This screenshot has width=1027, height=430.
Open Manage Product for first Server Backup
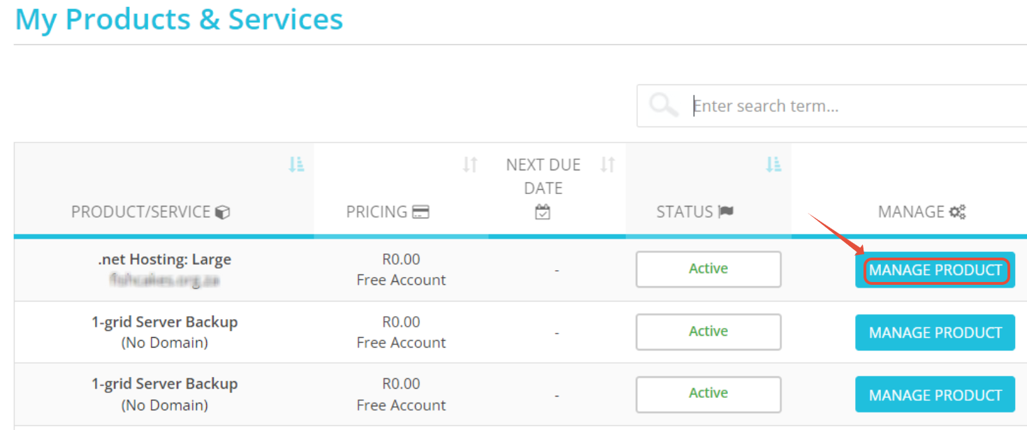click(935, 333)
